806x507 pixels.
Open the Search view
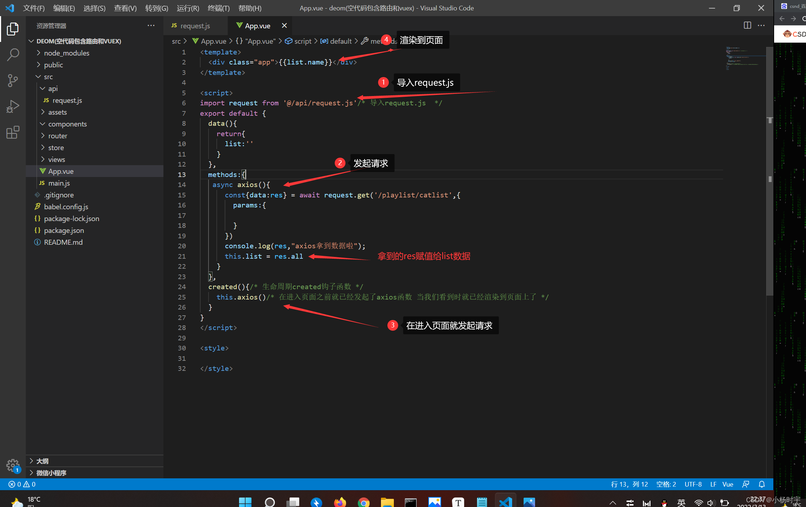coord(13,54)
